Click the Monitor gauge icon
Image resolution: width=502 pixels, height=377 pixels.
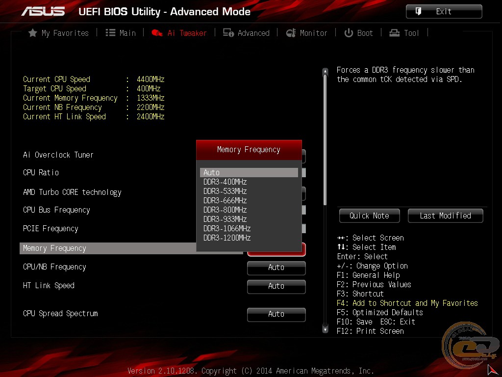click(291, 33)
